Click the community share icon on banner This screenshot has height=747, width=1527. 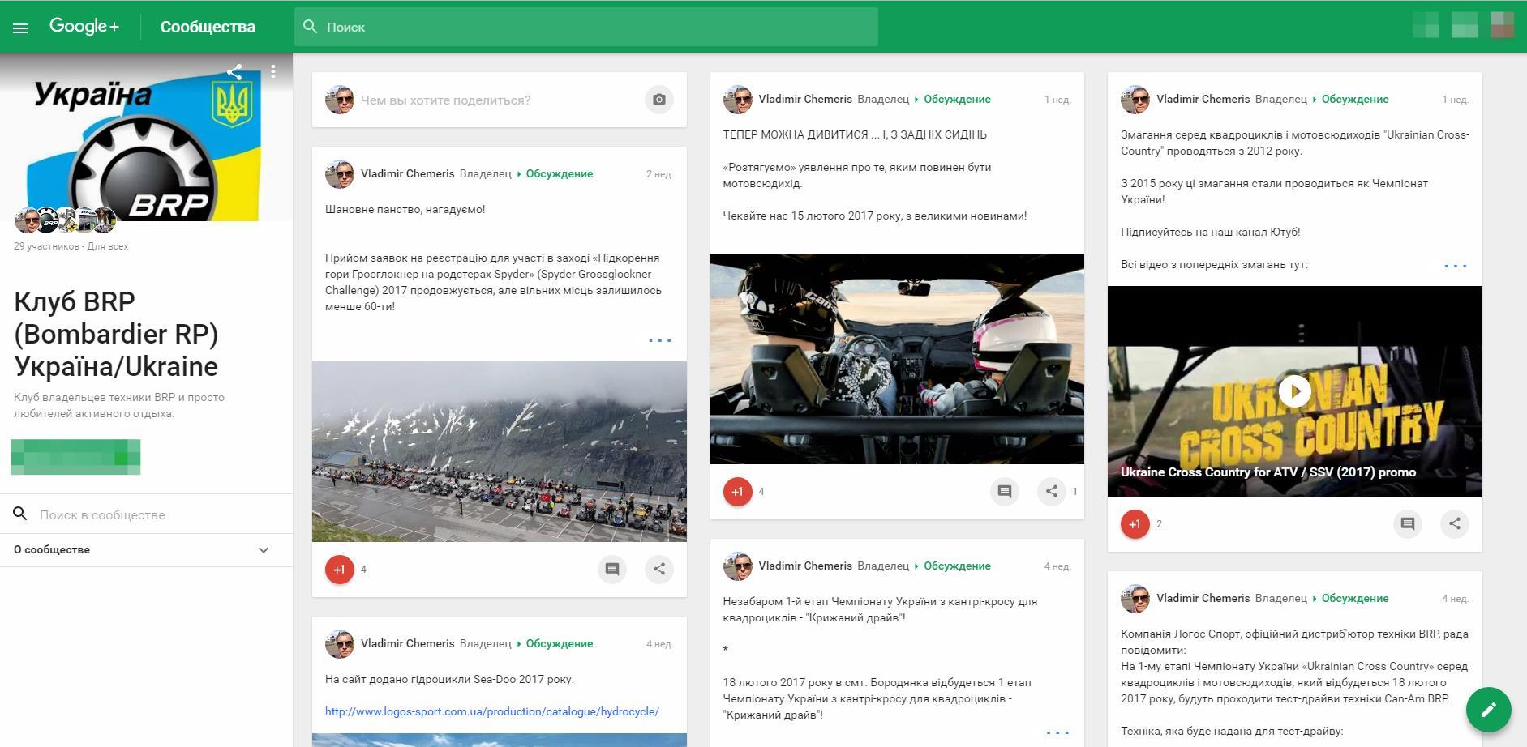(x=234, y=72)
